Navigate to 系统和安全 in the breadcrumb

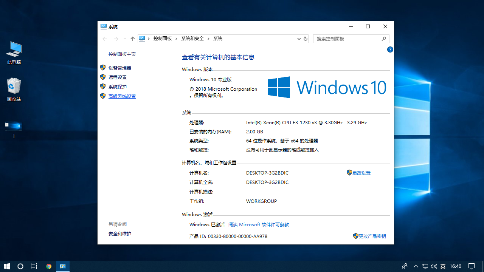click(192, 39)
